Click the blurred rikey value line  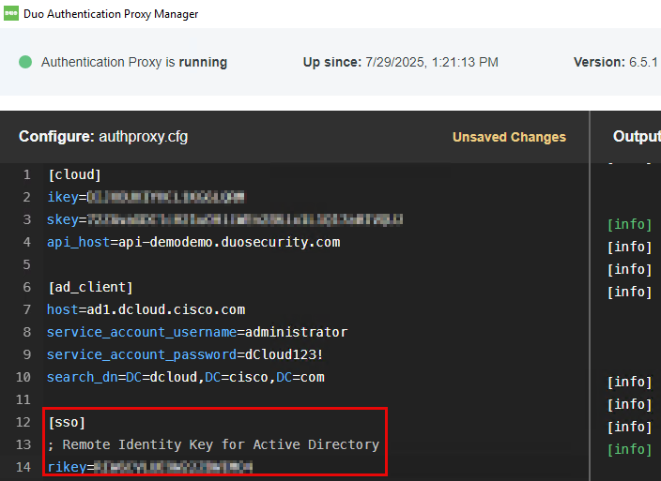150,467
